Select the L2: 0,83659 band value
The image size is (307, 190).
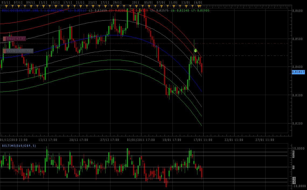pos(98,10)
